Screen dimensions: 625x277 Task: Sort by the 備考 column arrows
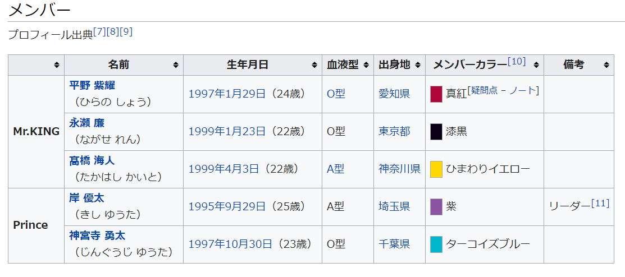click(606, 65)
